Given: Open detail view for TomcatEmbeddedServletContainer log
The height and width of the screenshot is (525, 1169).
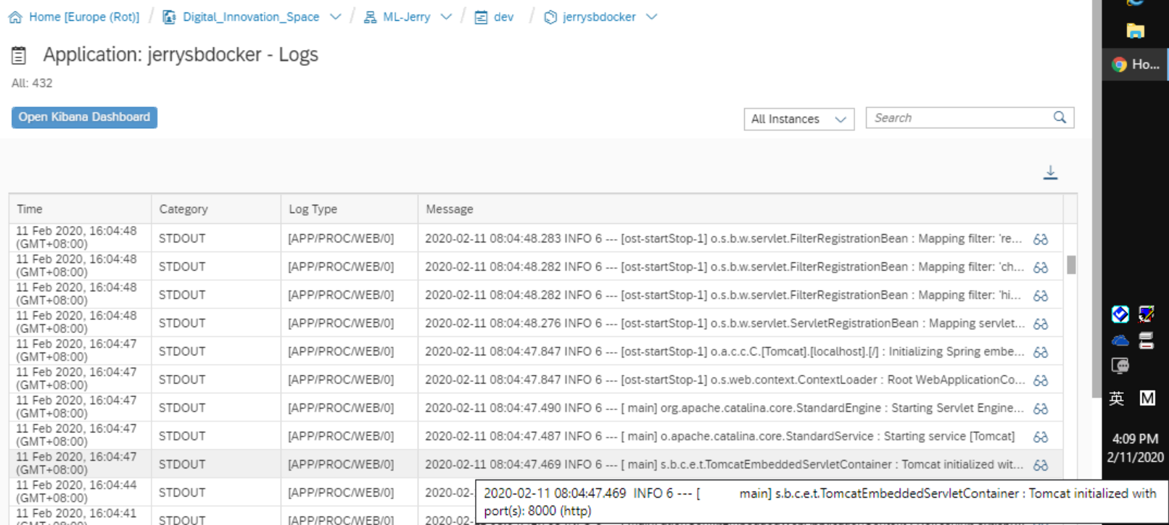Looking at the screenshot, I should [1041, 465].
